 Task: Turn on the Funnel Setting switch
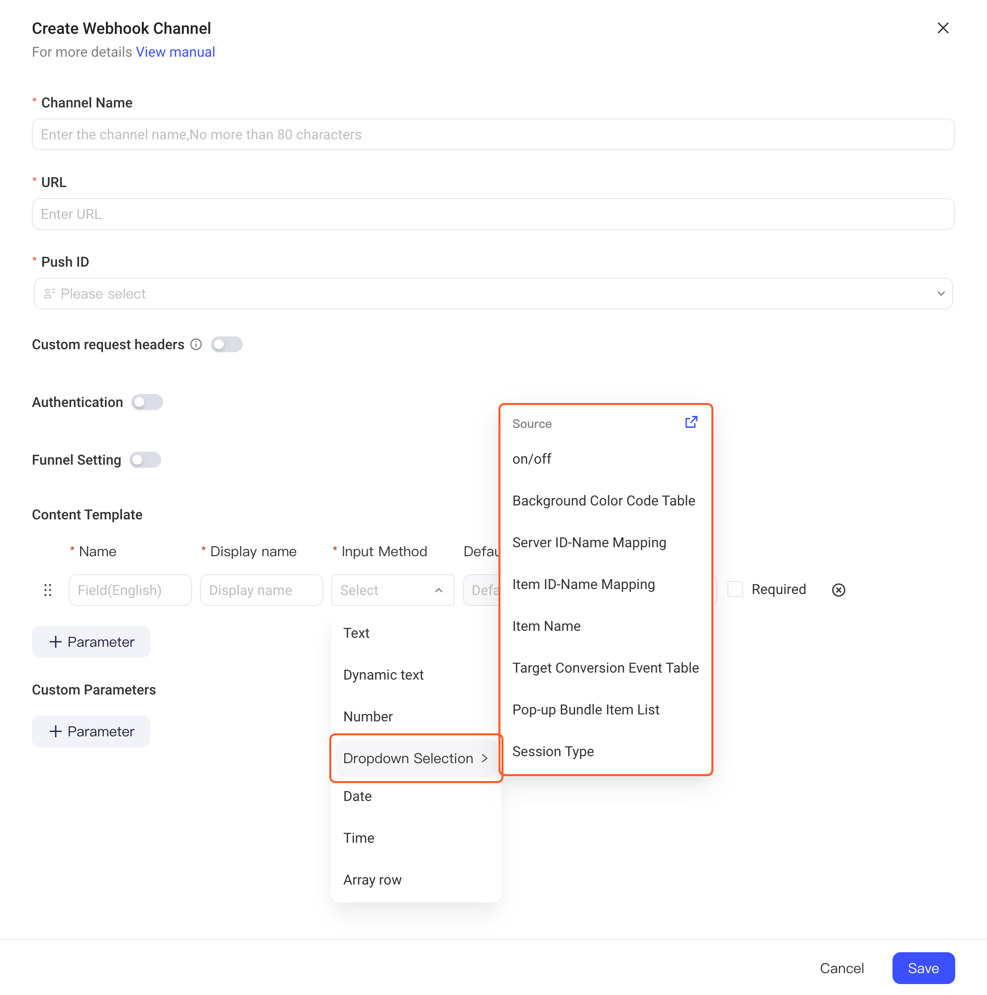click(x=145, y=460)
